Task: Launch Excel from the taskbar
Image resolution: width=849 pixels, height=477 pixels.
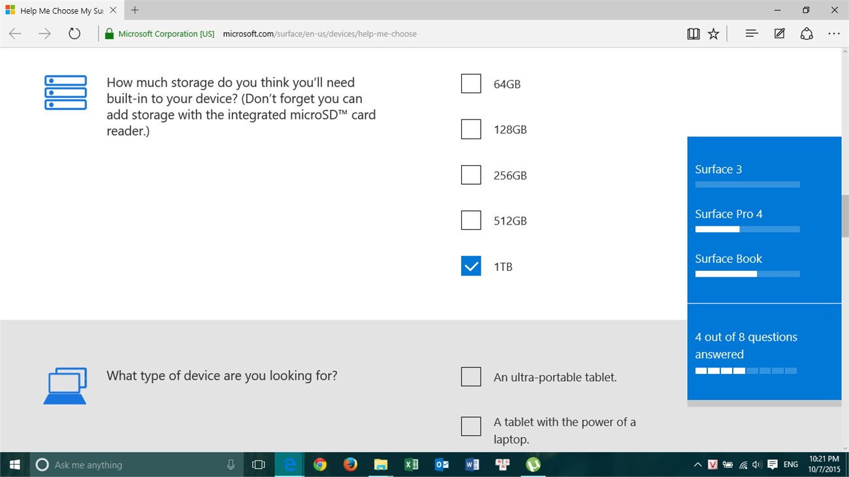Action: (x=411, y=465)
